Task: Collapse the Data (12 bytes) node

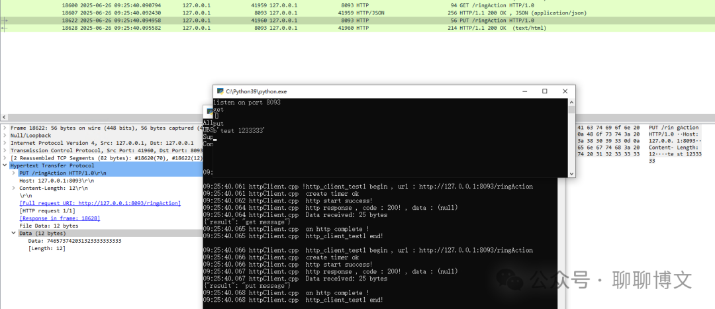Action: (x=14, y=234)
